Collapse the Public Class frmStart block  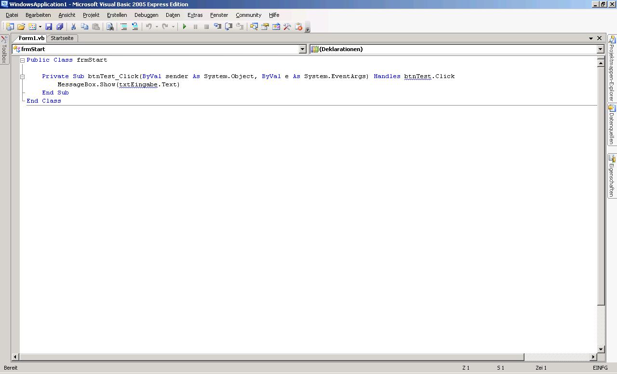pyautogui.click(x=22, y=60)
